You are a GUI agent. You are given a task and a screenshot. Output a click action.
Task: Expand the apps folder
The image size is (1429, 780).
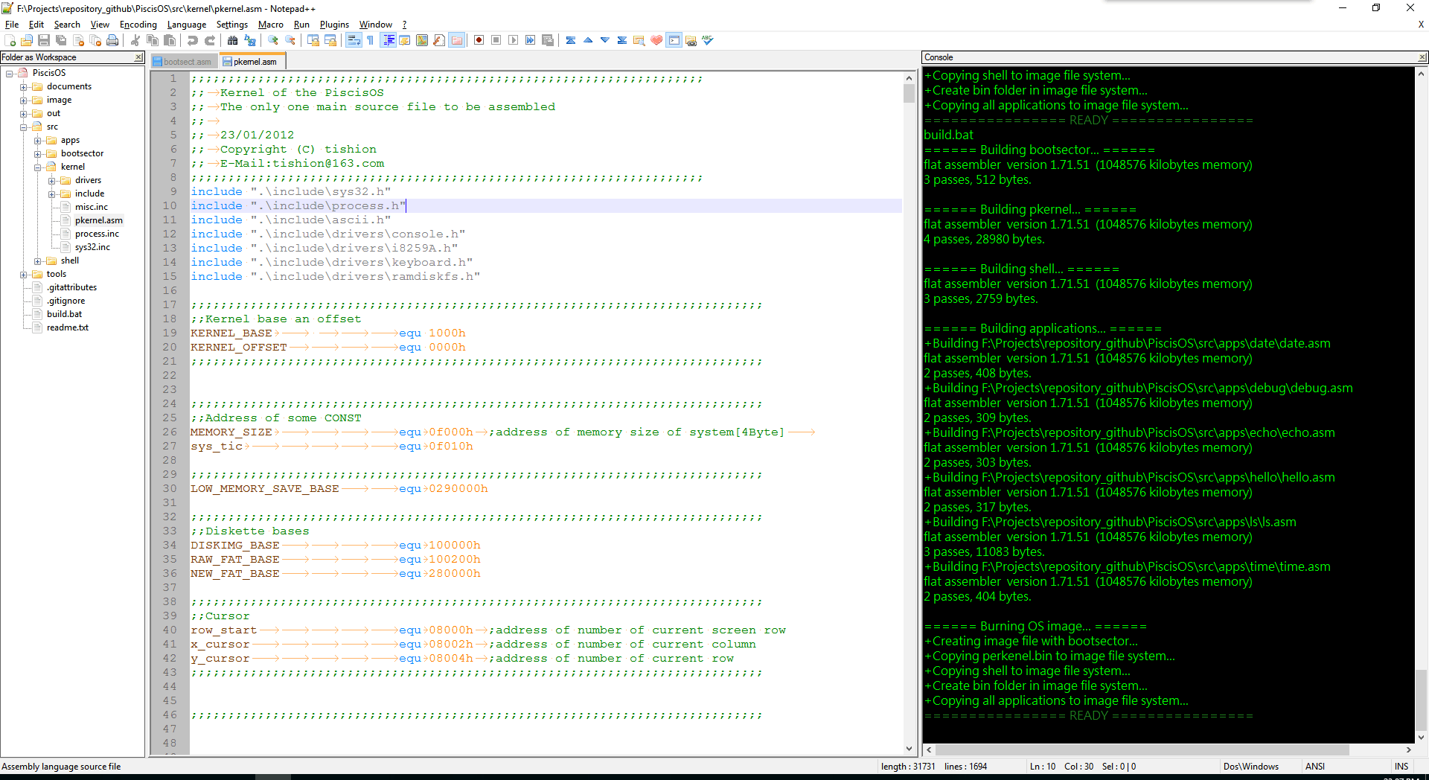tap(37, 140)
